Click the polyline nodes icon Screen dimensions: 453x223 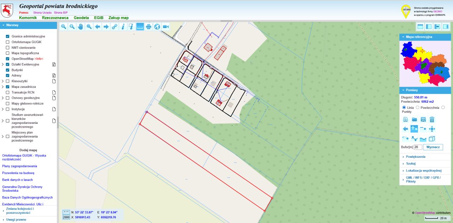click(414, 138)
